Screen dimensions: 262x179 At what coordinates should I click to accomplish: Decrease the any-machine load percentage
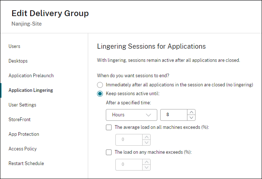pyautogui.click(x=146, y=167)
